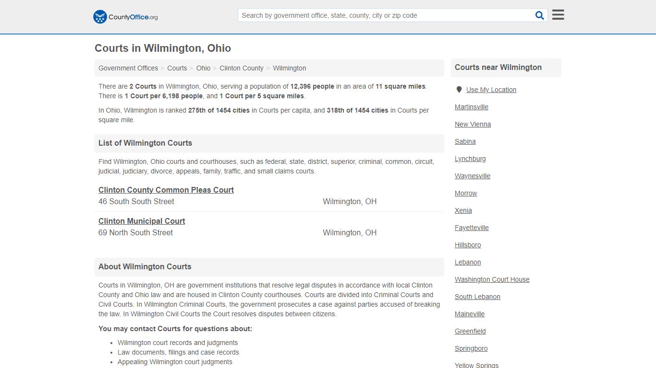Click Wilmington, OH beside Common Pleas Court
656x368 pixels.
(x=350, y=202)
